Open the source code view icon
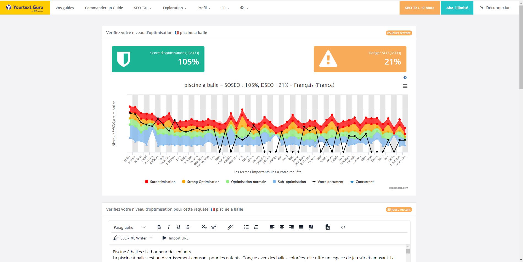This screenshot has width=523, height=262. coord(343,227)
